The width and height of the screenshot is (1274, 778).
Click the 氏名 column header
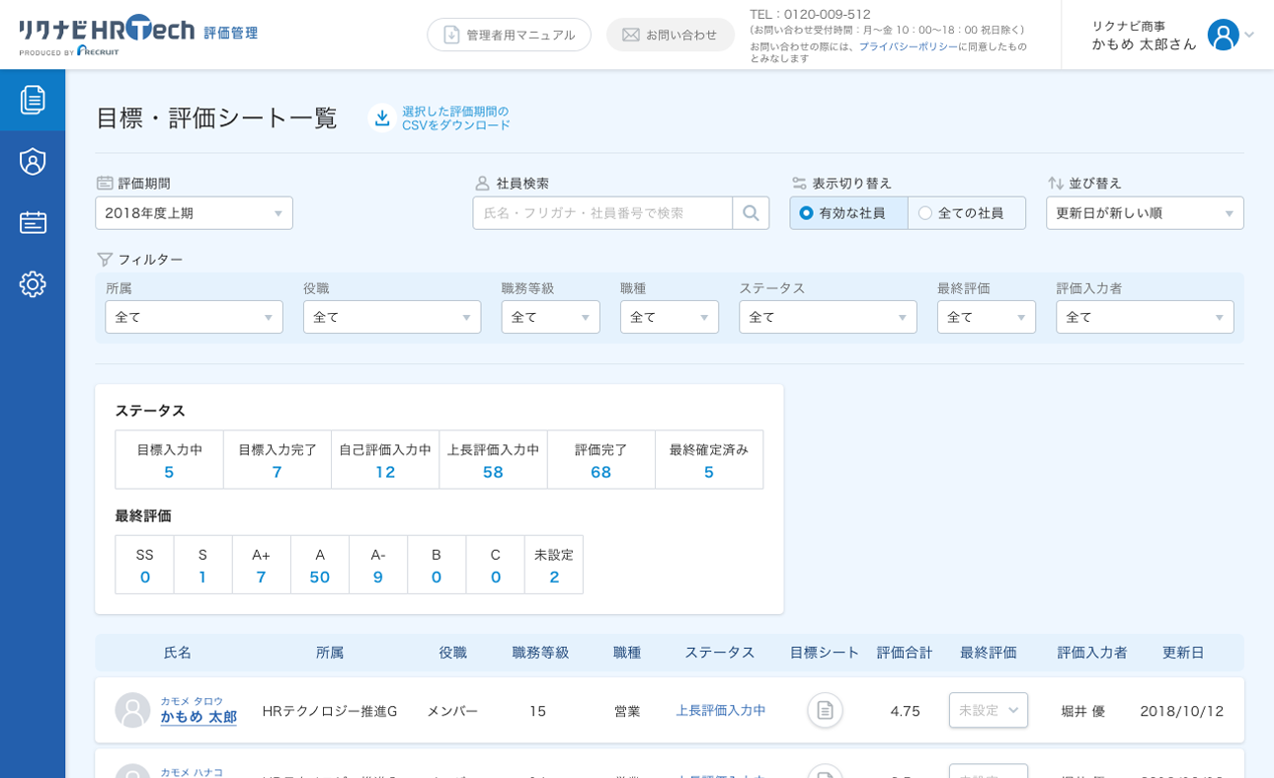[x=178, y=653]
